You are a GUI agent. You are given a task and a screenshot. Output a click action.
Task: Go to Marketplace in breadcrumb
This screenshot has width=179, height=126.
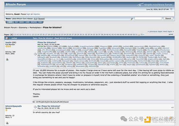click(x=35, y=27)
